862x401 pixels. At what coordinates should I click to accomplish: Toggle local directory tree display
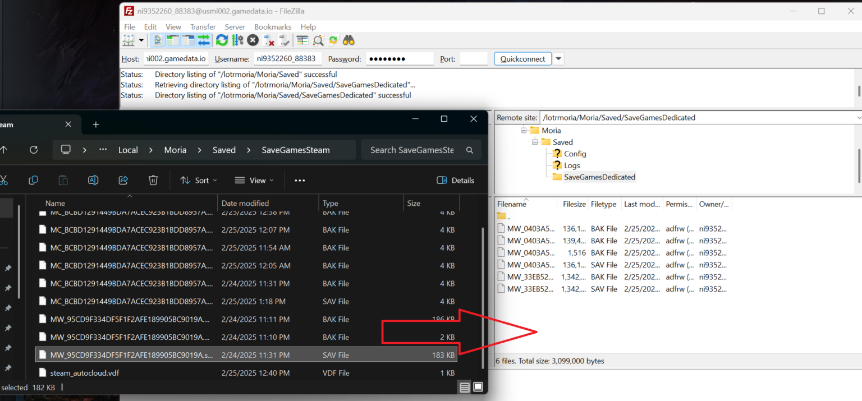tap(173, 40)
